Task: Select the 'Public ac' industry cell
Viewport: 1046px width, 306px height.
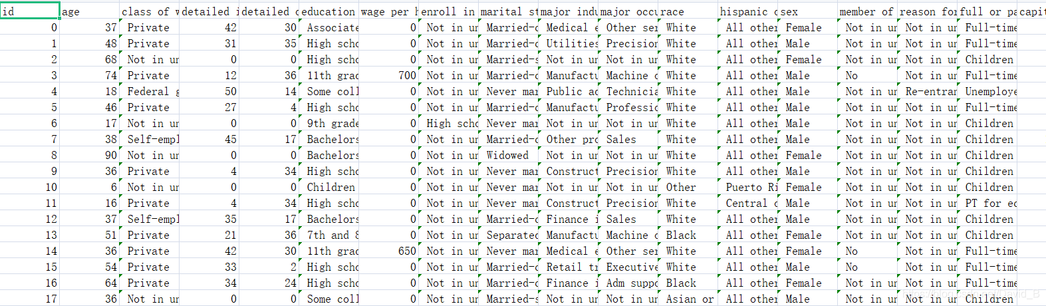Action: 569,91
